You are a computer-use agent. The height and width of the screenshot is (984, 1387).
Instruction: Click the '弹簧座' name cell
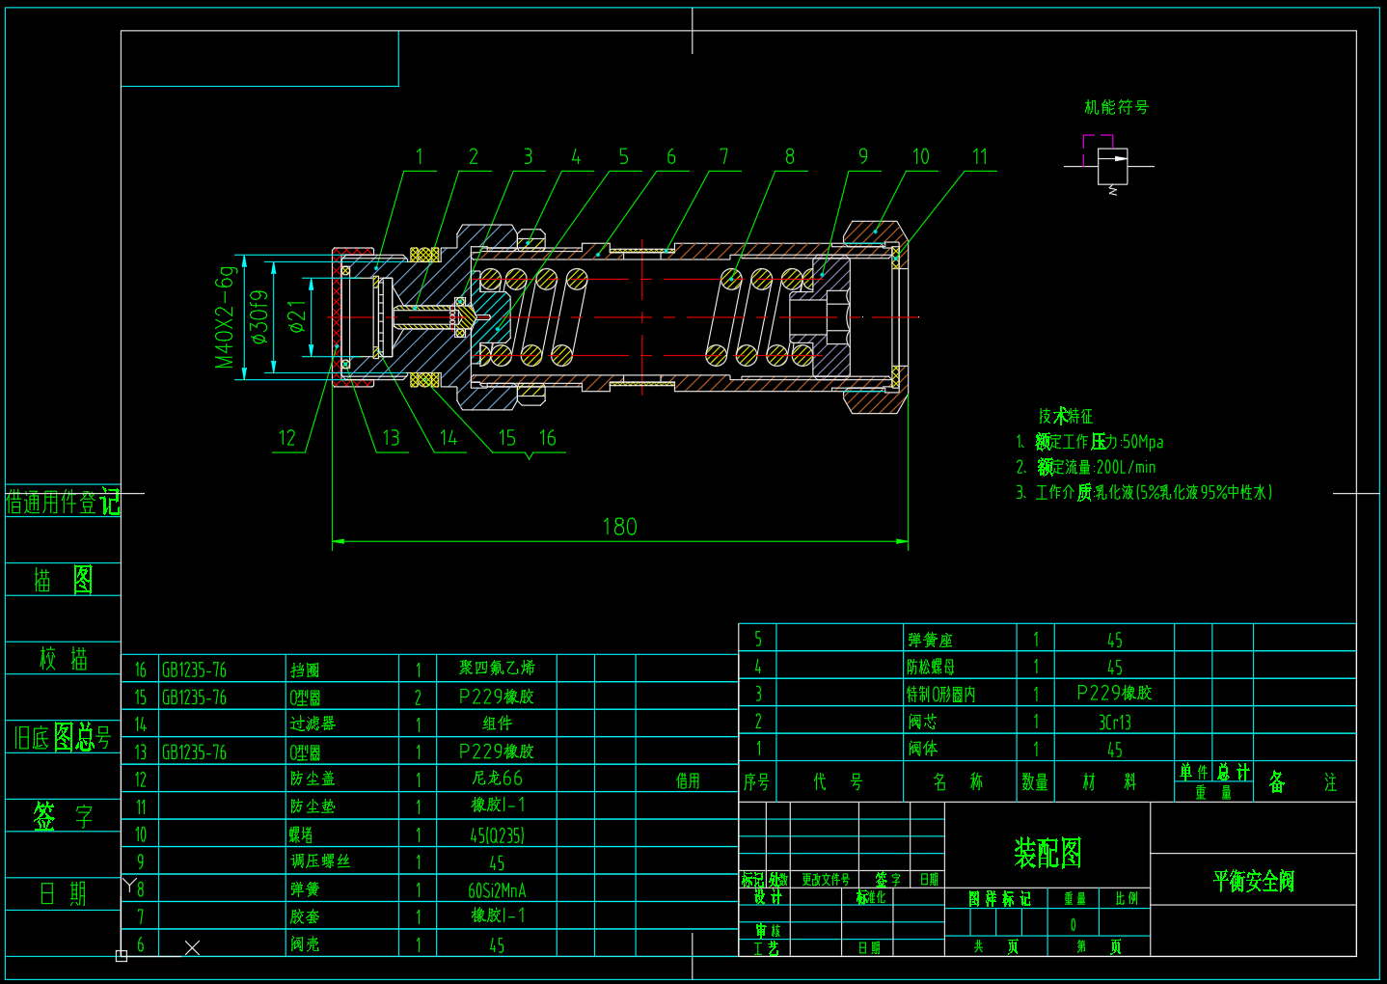930,640
